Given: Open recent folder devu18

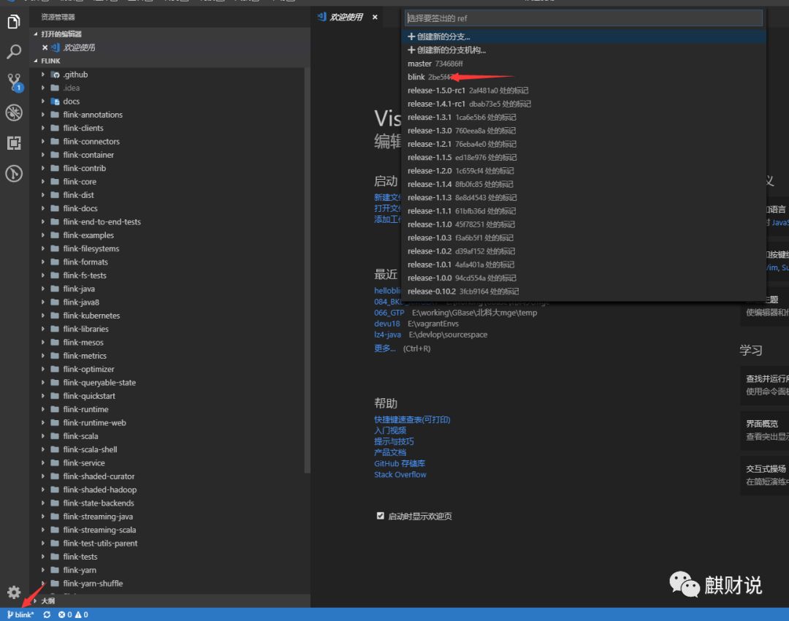Looking at the screenshot, I should point(387,324).
